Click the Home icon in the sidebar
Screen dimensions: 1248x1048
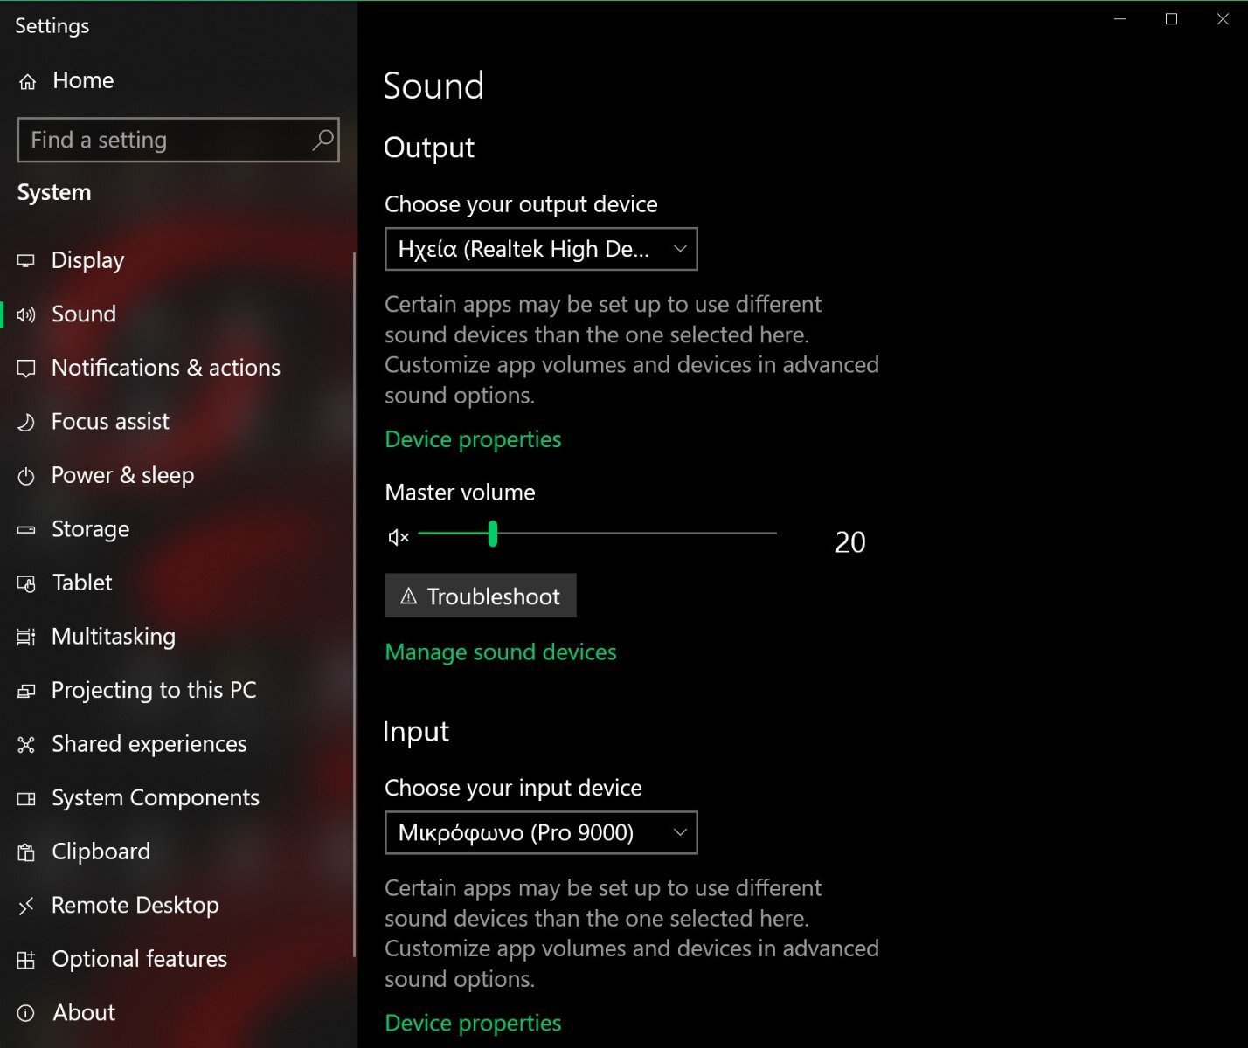(x=28, y=81)
